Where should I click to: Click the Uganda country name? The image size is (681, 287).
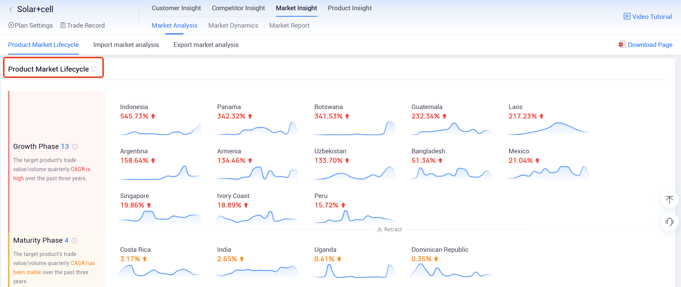(x=325, y=250)
